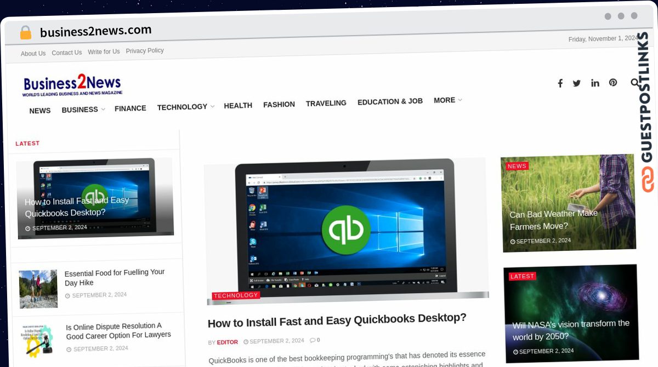Open the Facebook social icon
The height and width of the screenshot is (367, 658).
point(560,83)
